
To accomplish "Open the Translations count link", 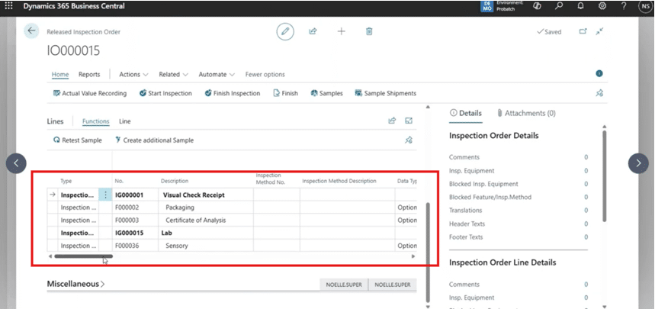I will [x=586, y=211].
